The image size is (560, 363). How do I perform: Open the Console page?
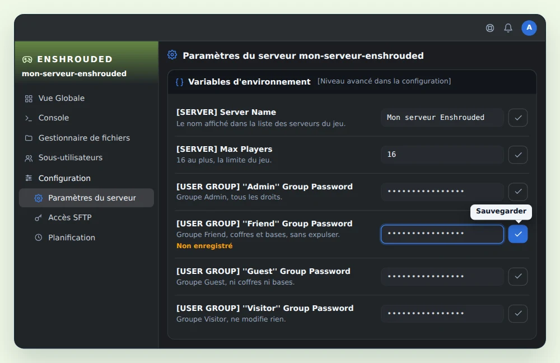86,118
